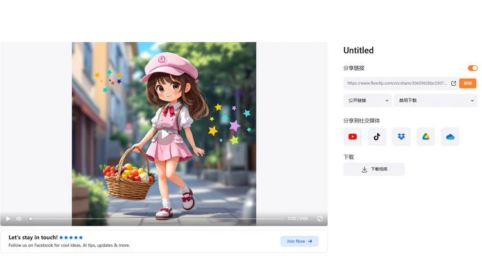Screen dimensions: 482x264
Task: Save to Google Drive
Action: 425,136
